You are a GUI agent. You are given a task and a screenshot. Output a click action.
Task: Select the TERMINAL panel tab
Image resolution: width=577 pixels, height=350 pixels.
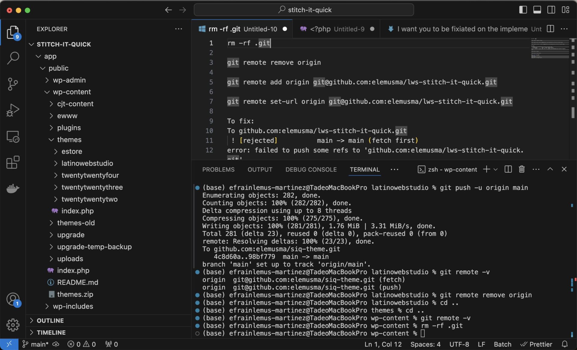365,170
